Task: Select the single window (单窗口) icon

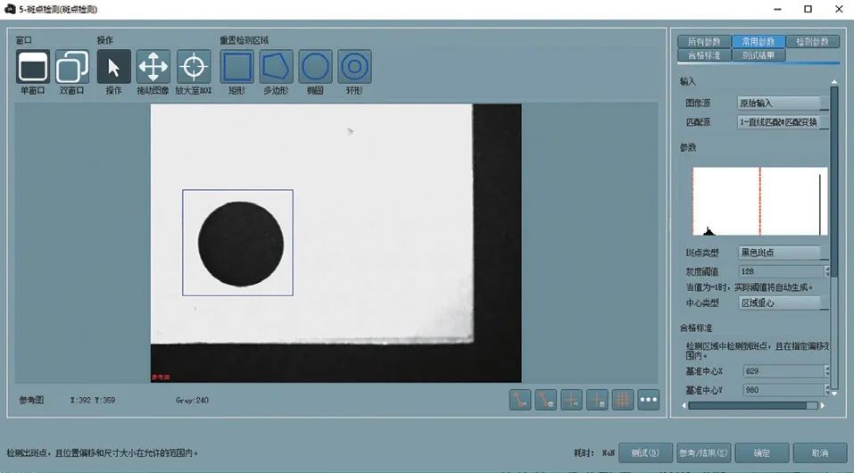Action: [33, 66]
